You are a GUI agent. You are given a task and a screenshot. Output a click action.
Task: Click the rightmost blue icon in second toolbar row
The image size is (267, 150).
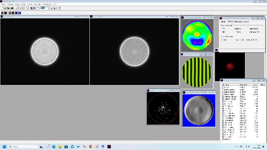19,13
